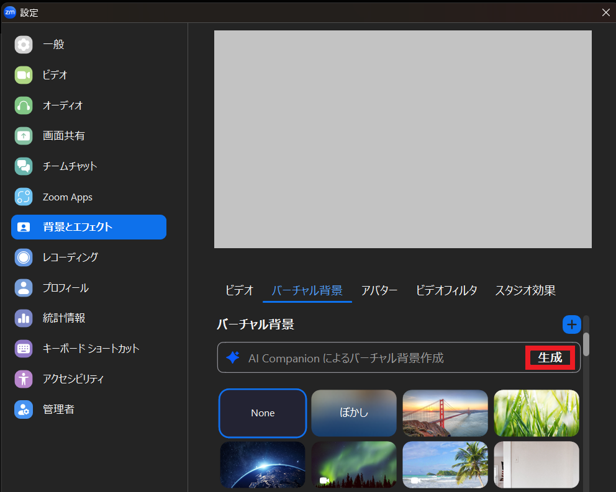
Task: Open the Video settings camera icon
Action: click(x=24, y=75)
